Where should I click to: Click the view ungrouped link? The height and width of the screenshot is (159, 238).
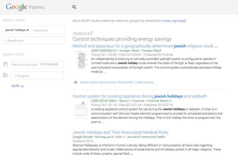(x=174, y=21)
